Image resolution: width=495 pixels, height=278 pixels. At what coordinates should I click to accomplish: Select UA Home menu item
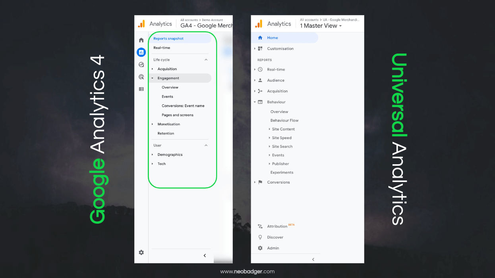tap(284, 38)
